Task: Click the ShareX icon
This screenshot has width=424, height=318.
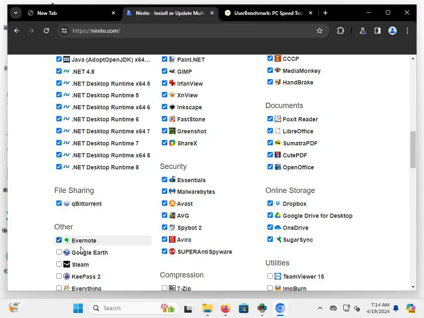Action: tap(172, 143)
